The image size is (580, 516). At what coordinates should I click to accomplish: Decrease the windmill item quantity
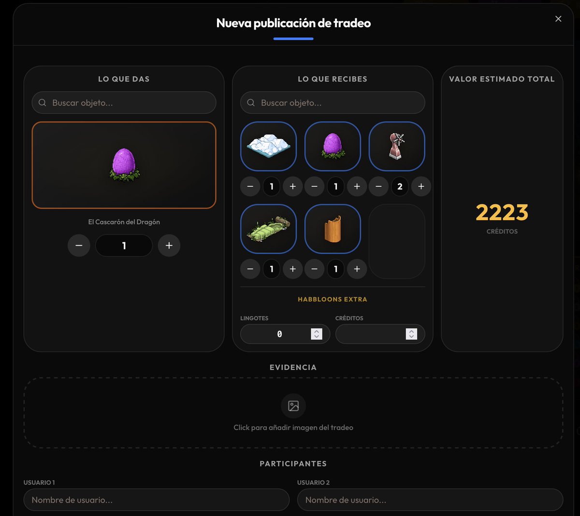[379, 186]
